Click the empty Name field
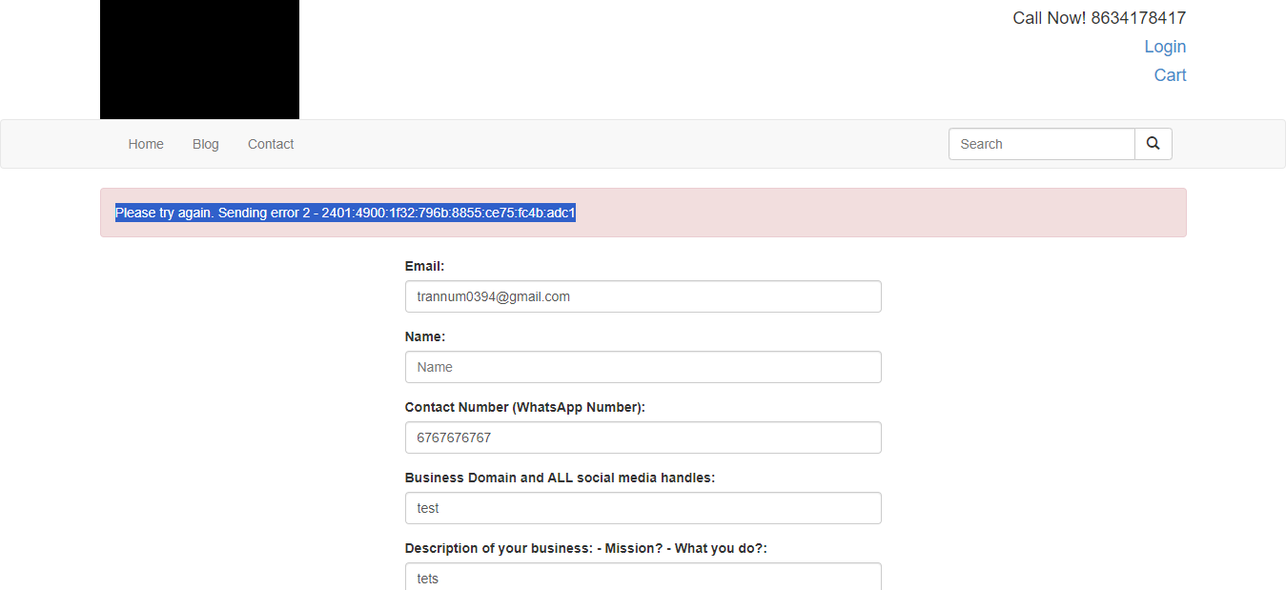This screenshot has height=590, width=1286. tap(643, 367)
